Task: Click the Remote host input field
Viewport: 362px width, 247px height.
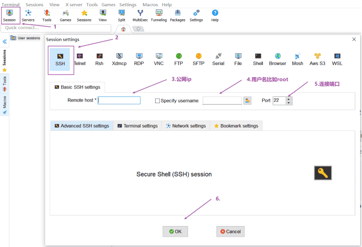Action: coord(119,101)
